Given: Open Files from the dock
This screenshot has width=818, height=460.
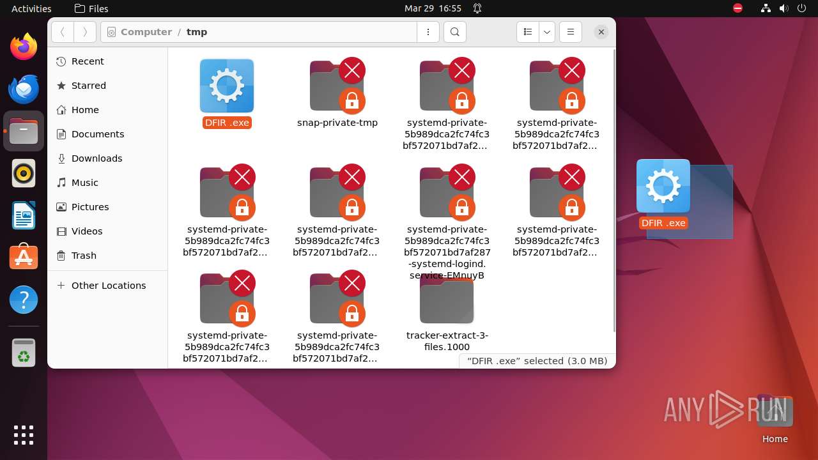Looking at the screenshot, I should click(24, 131).
